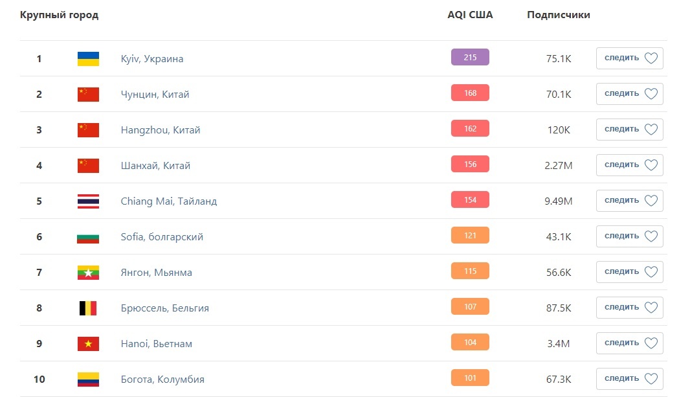Open the Chiang Mai, Тайланд link
679x397 pixels.
tap(169, 201)
